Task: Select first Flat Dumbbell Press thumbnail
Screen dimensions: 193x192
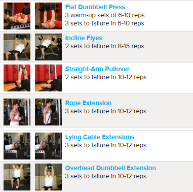Action: coord(17,16)
